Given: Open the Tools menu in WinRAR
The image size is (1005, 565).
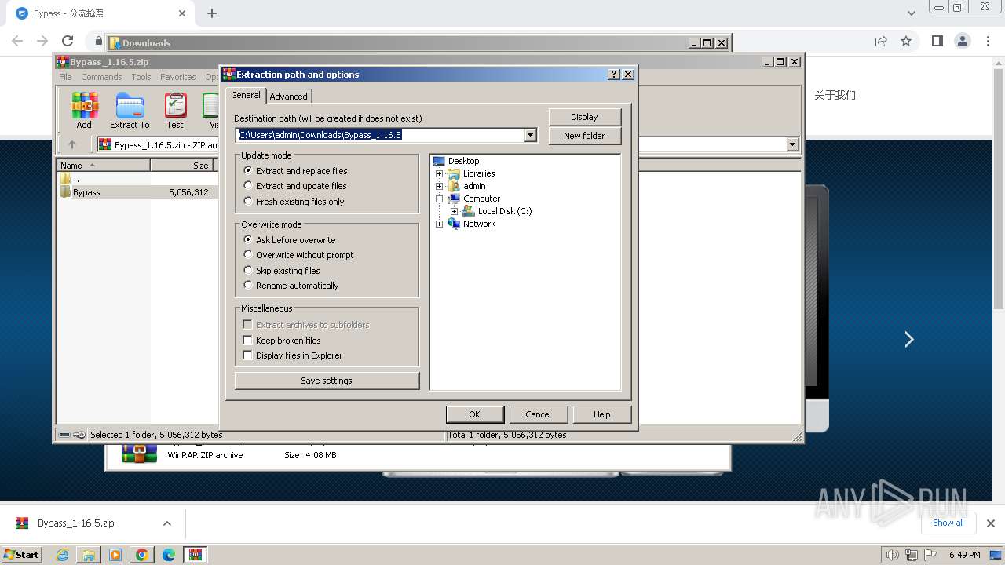Looking at the screenshot, I should (x=141, y=77).
